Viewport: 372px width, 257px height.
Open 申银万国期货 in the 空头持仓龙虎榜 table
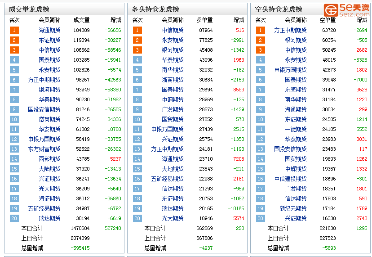[x=290, y=70]
